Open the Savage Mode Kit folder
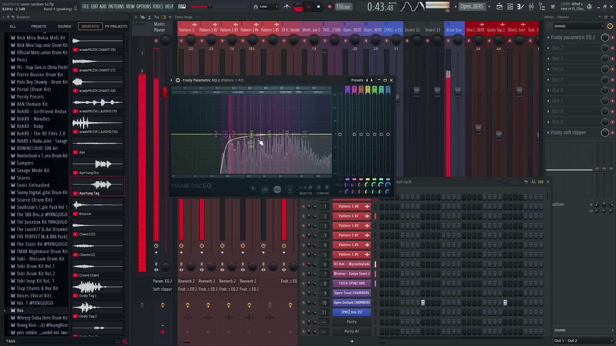 click(33, 170)
